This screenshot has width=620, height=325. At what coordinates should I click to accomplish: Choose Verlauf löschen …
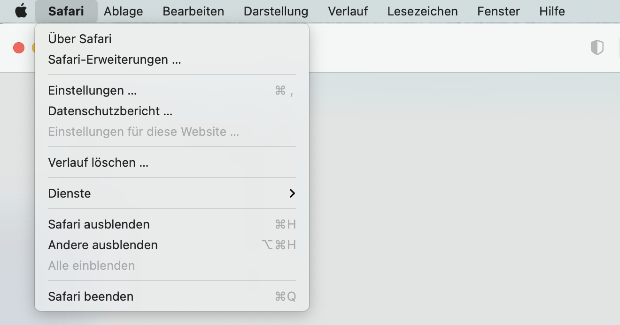[x=98, y=162]
